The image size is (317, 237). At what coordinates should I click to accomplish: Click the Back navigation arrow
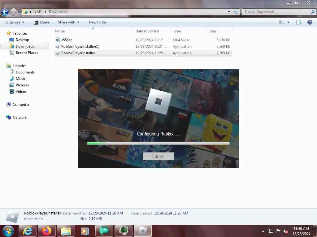pos(5,12)
